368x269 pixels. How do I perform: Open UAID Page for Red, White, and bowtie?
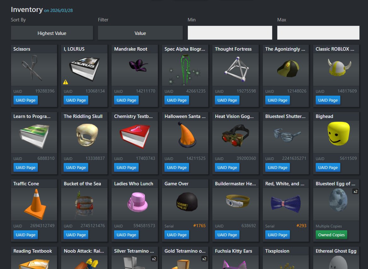click(x=277, y=235)
